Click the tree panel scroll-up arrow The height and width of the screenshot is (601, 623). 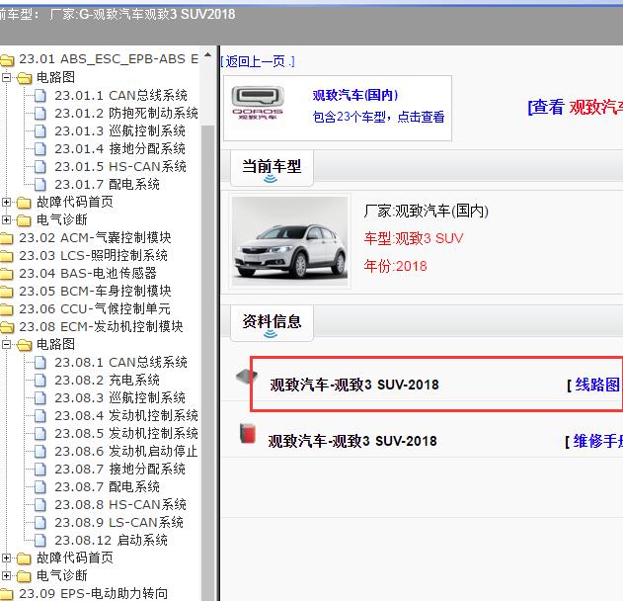tap(207, 55)
